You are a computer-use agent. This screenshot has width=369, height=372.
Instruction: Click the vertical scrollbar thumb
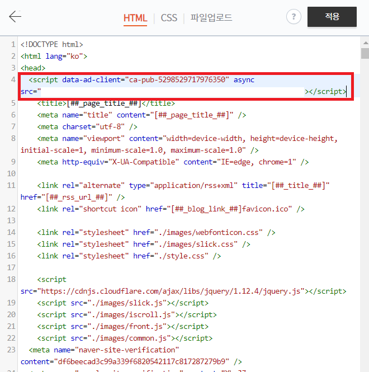(x=366, y=53)
